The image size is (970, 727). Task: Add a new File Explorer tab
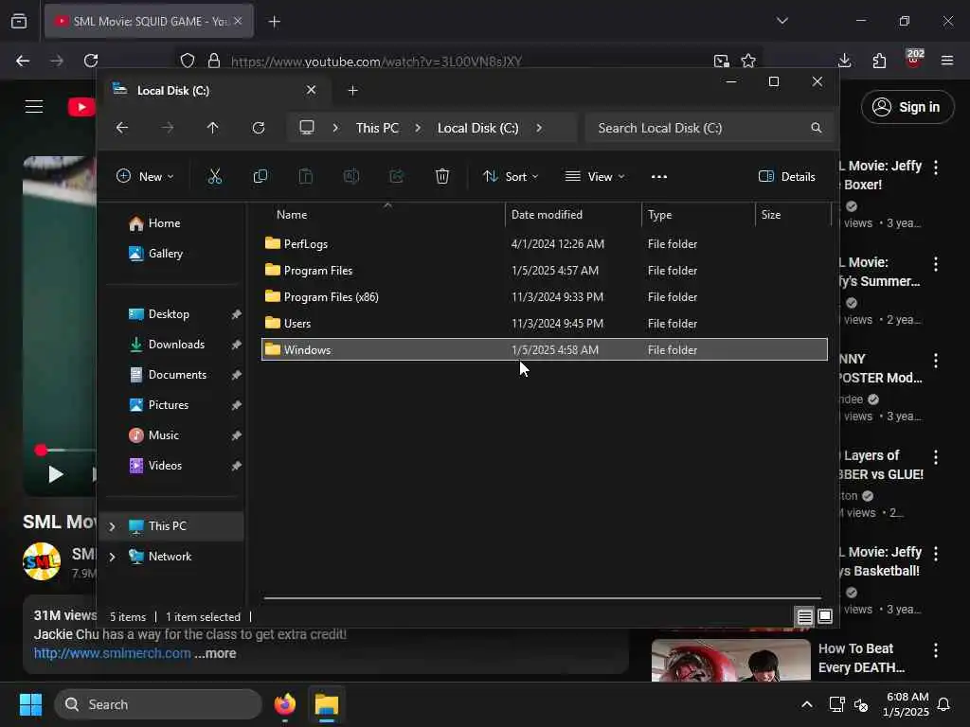point(352,91)
